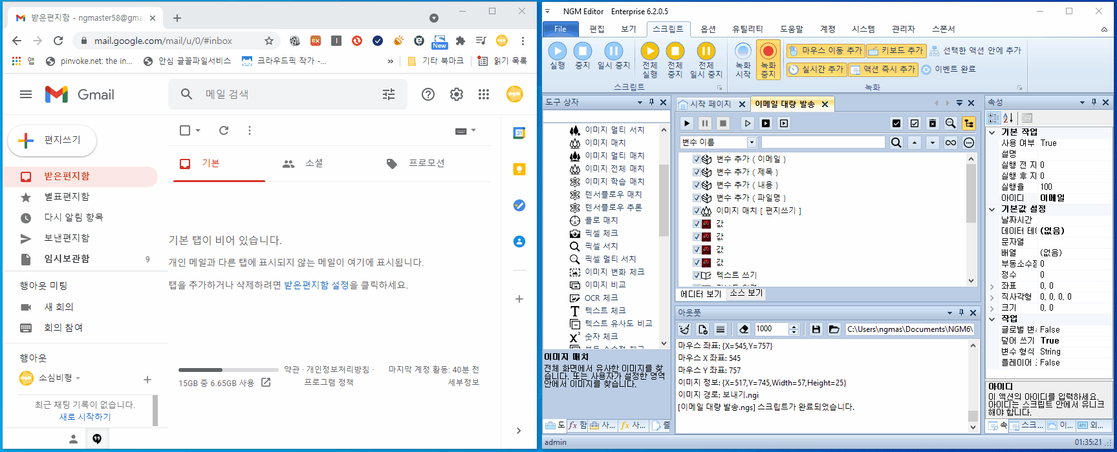Viewport: 1117px width, 452px height.
Task: Click the infinity loop icon
Action: pos(950,143)
